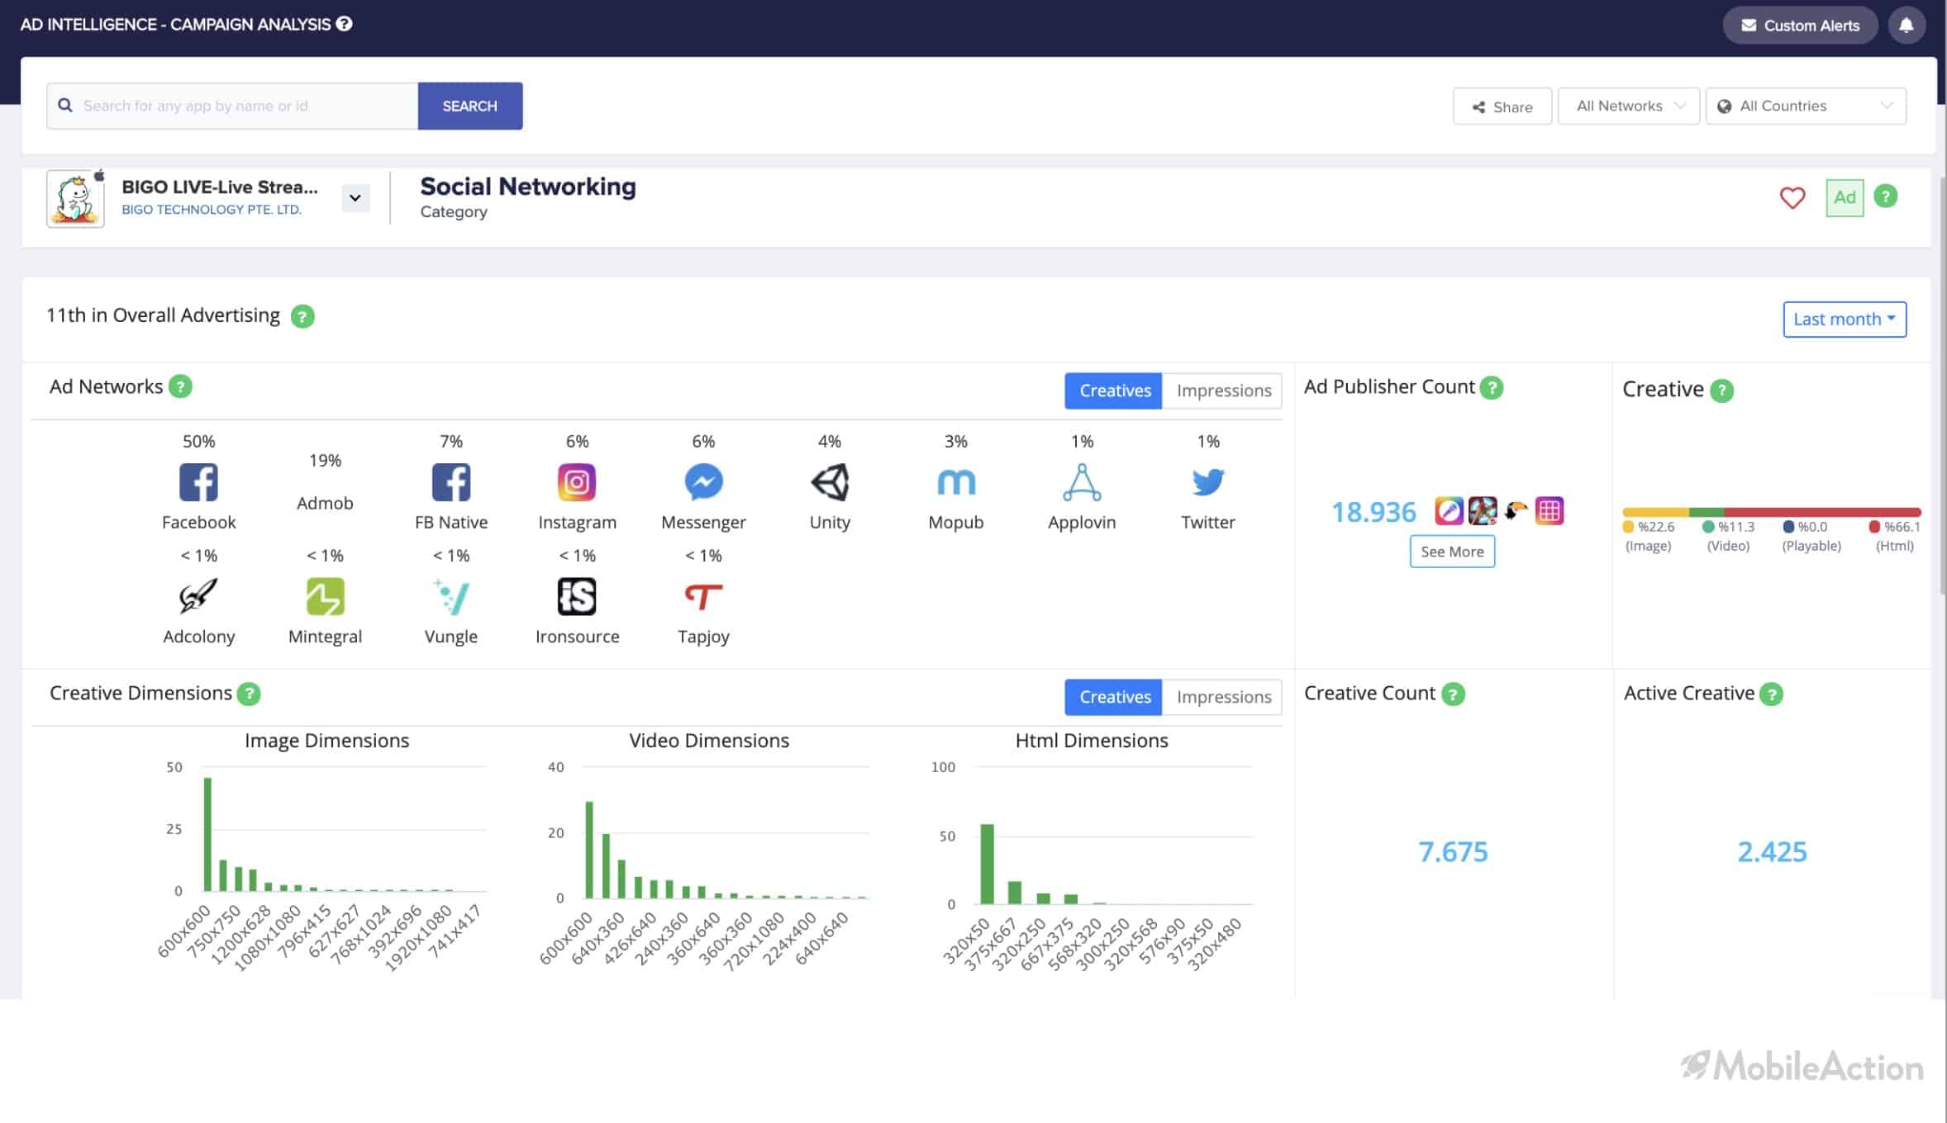Image resolution: width=1947 pixels, height=1123 pixels.
Task: Select the Mopub network icon
Action: 956,481
